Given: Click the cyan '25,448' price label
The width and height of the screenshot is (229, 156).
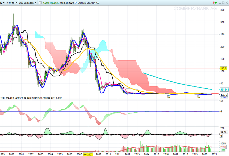Looking at the screenshot, I should (224, 89).
